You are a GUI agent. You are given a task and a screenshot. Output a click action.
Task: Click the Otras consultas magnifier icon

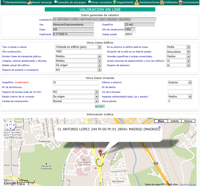point(89,2)
